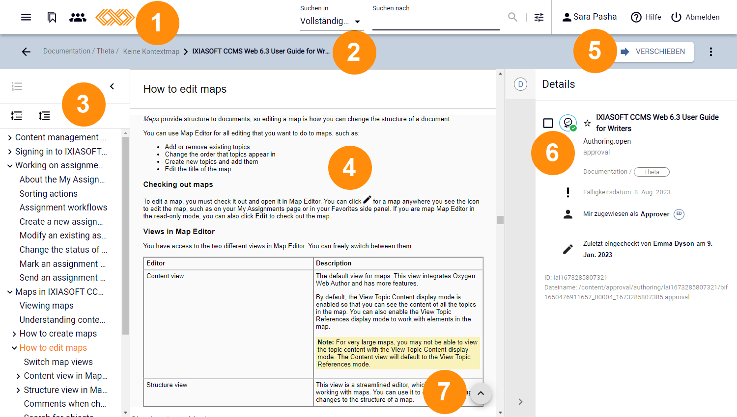The image size is (737, 417).
Task: Expand the Structure view in Map node
Action: [x=19, y=390]
